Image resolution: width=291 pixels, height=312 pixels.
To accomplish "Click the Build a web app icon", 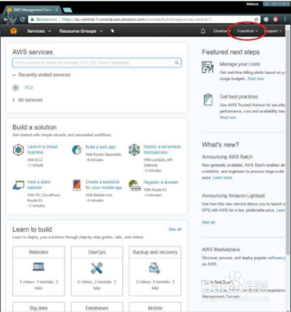I will (76, 150).
